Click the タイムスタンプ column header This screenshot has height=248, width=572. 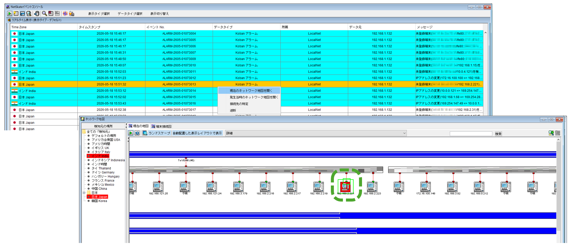point(111,27)
